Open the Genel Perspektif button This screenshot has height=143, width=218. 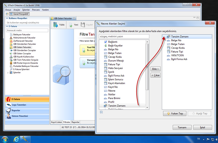tap(19, 14)
